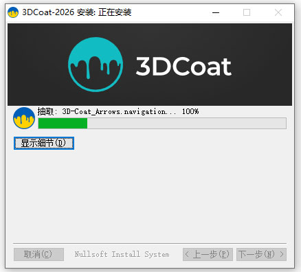Click the 3DCoat icon in title bar
This screenshot has height=272, width=301.
pos(13,12)
